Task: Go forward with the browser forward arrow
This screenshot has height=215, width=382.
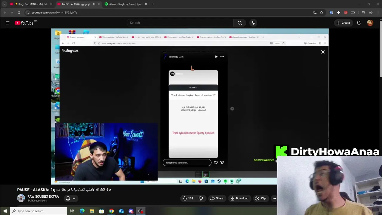Action: coord(12,13)
